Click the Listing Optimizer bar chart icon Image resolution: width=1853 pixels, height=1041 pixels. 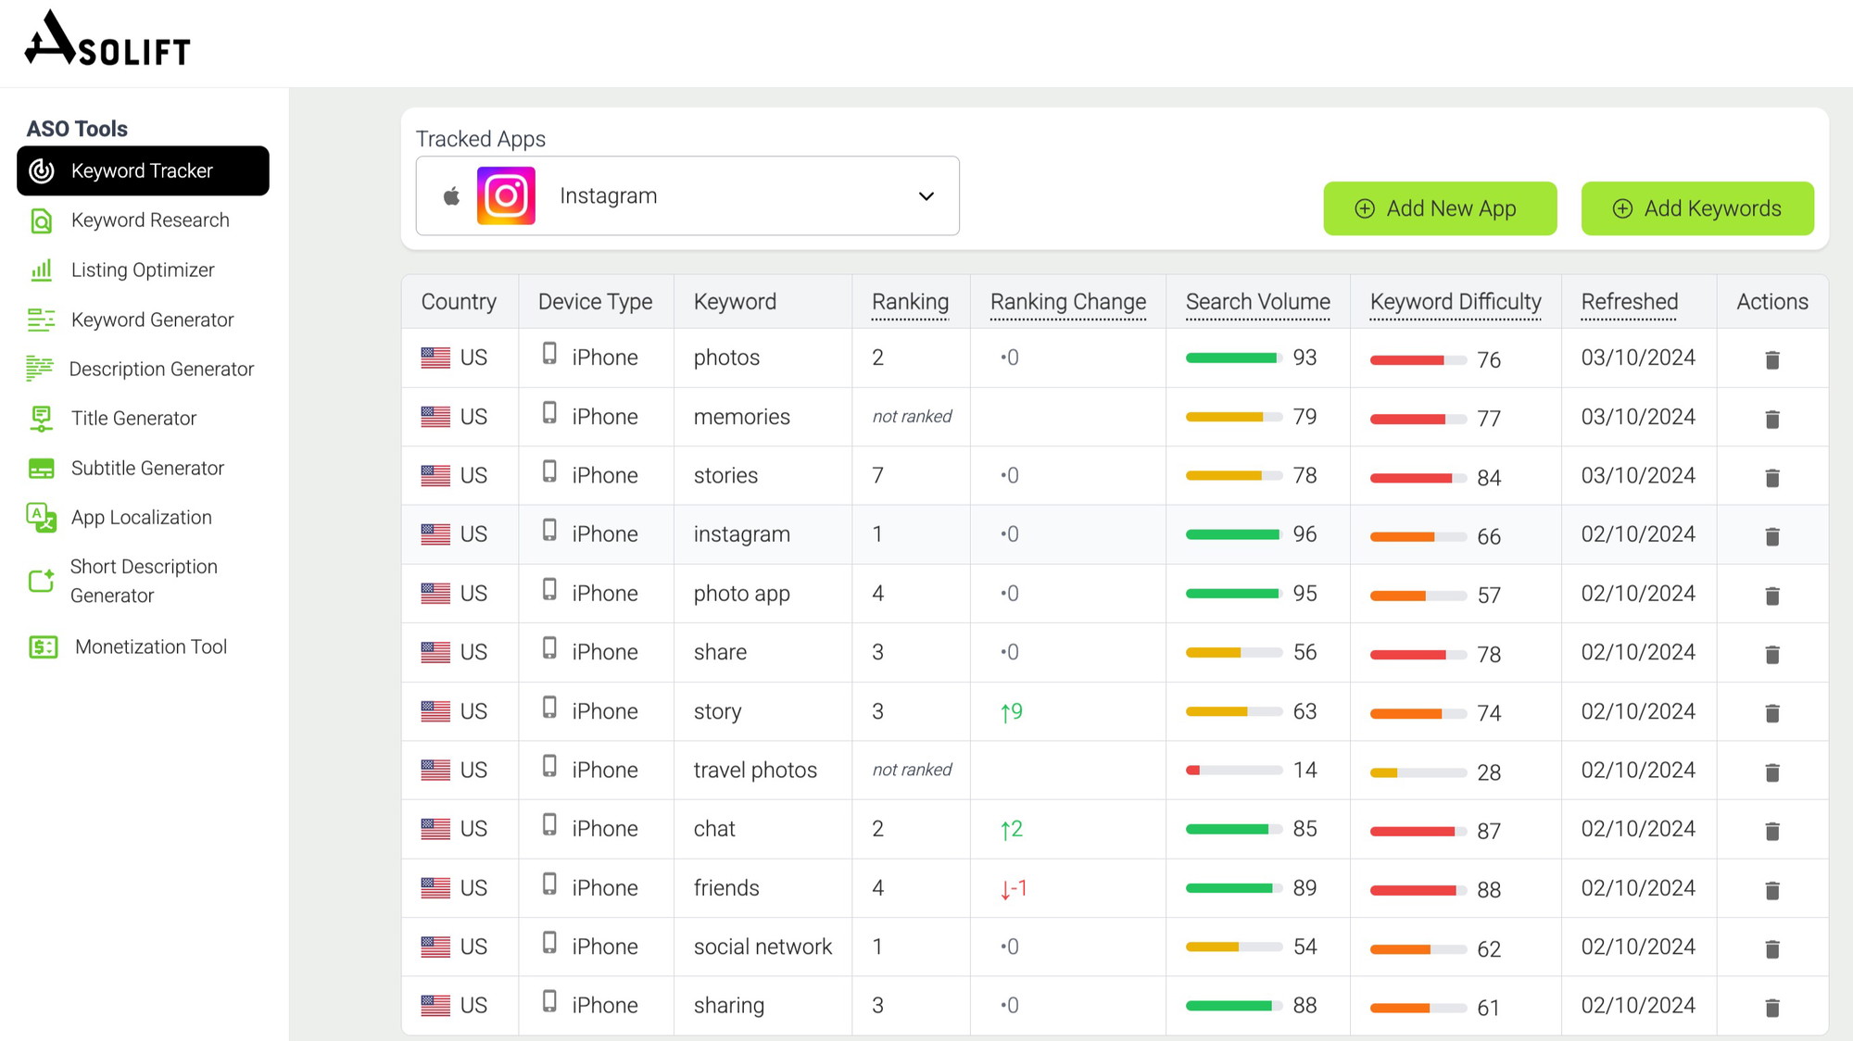click(x=42, y=270)
